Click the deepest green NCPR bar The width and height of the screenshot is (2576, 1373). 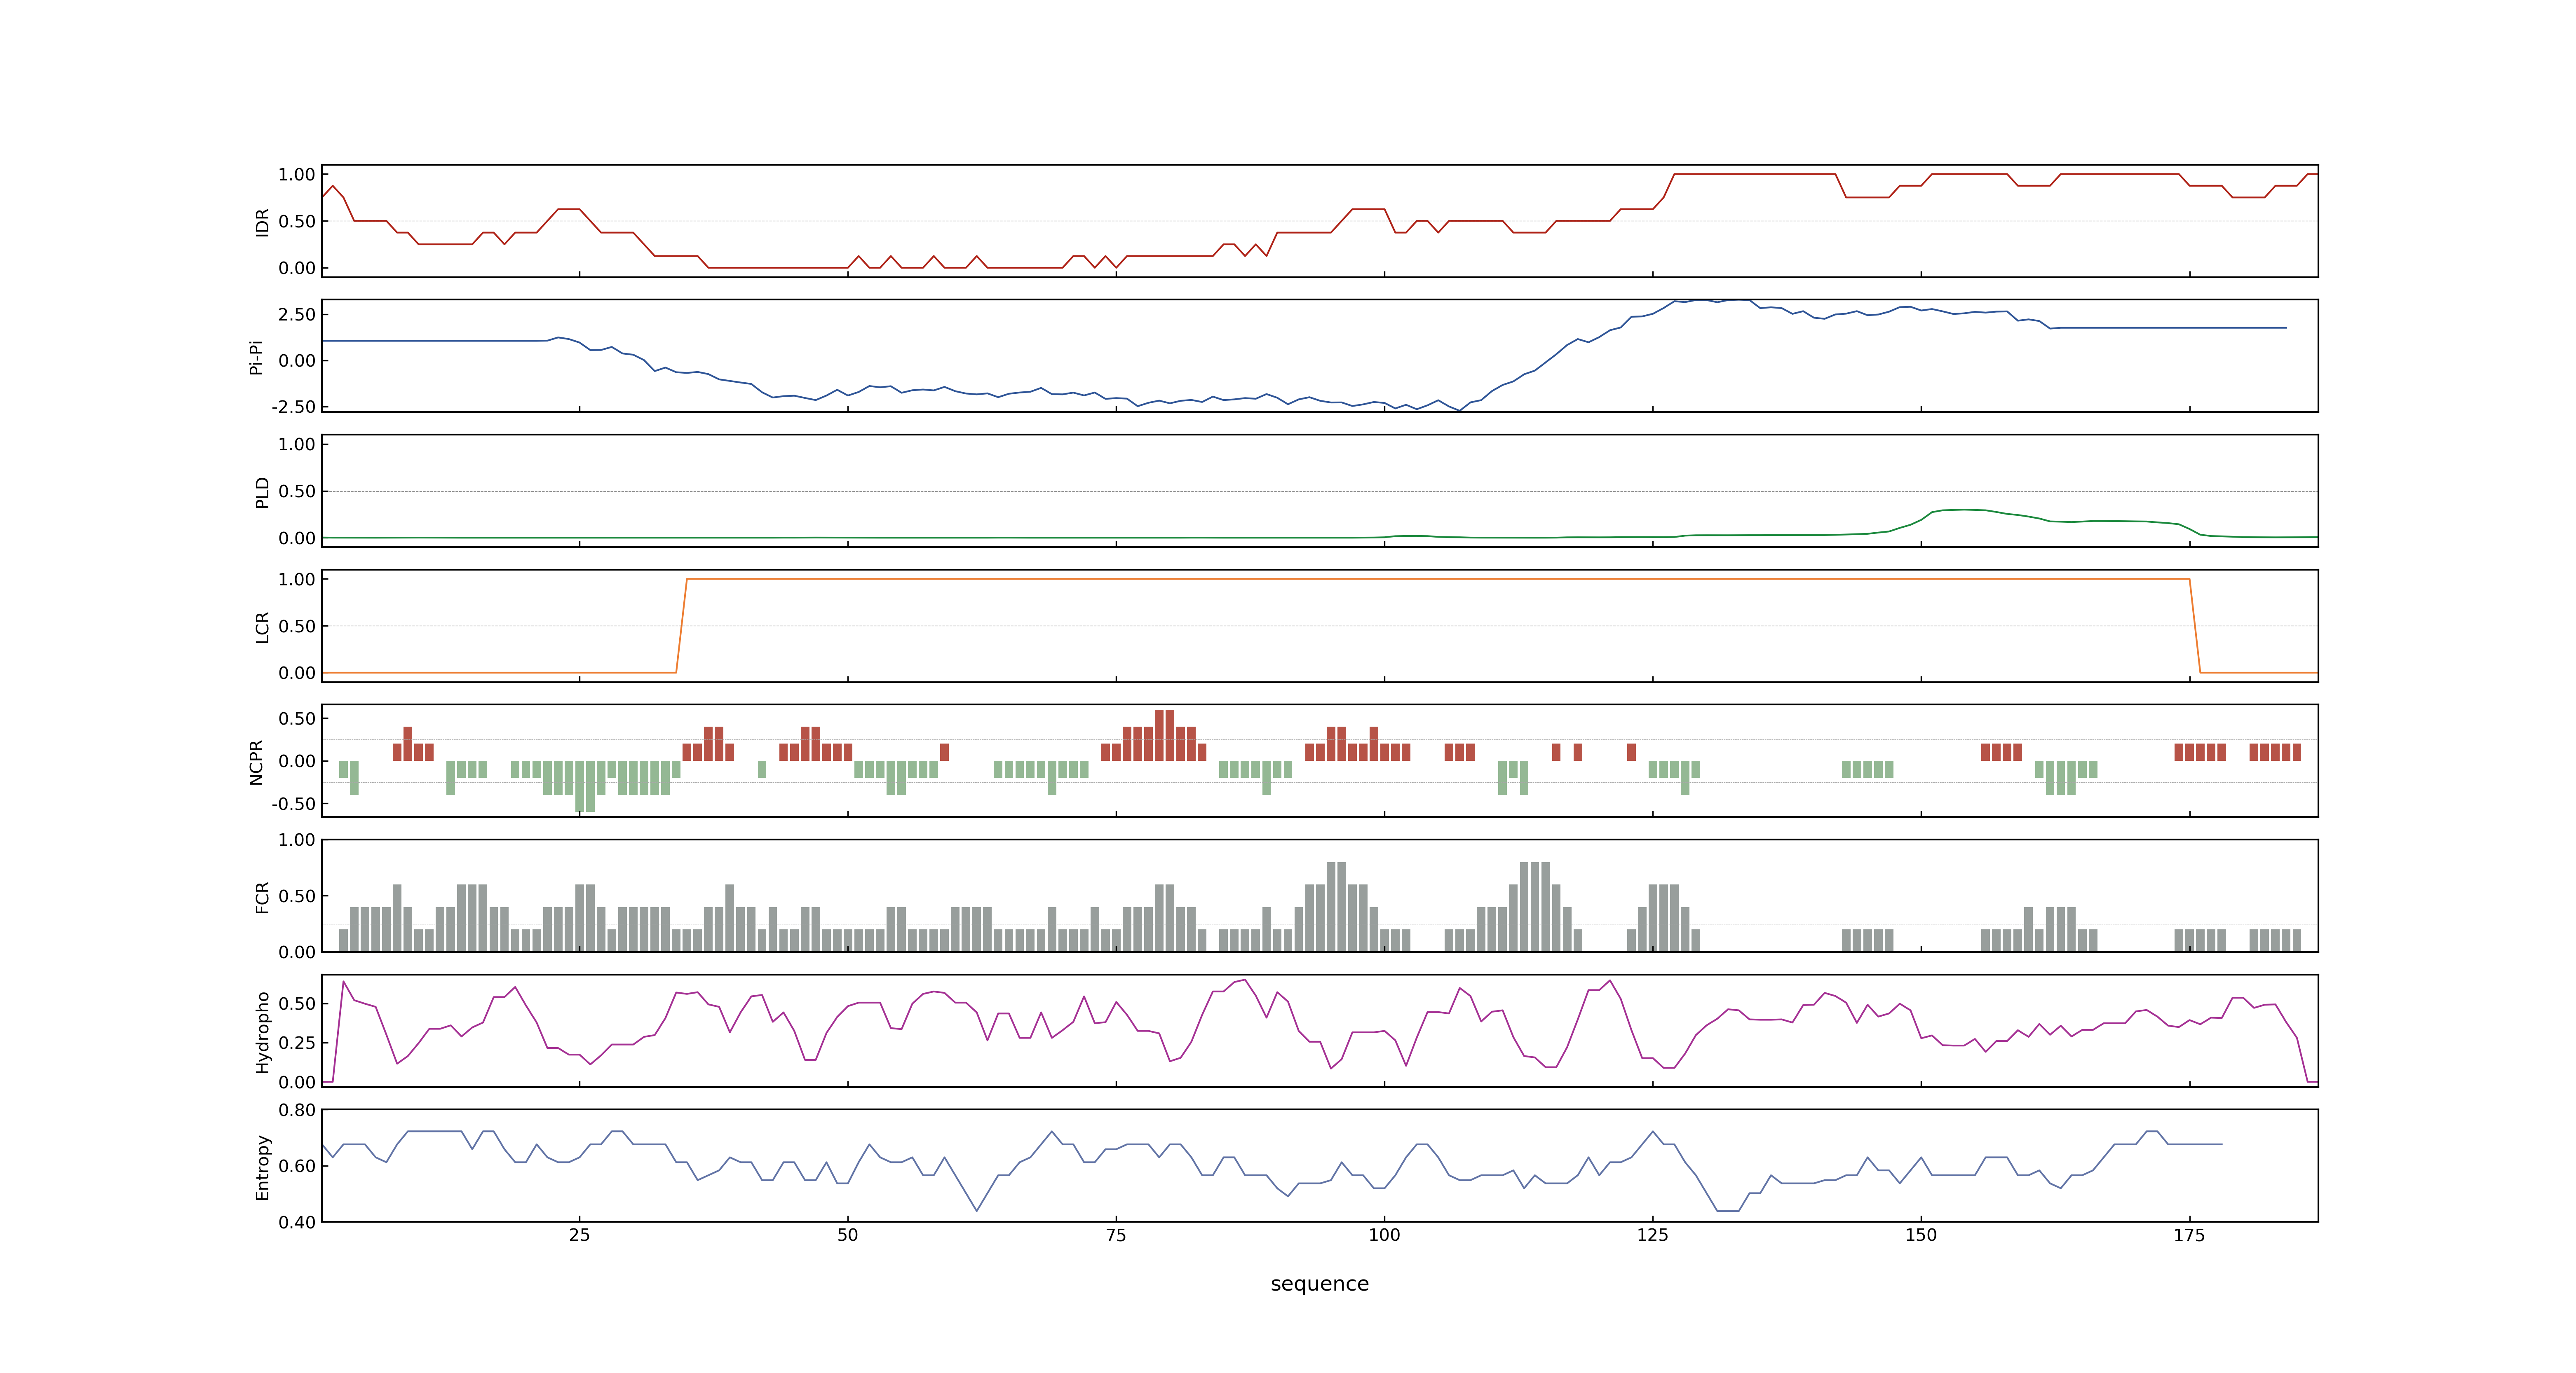[585, 786]
